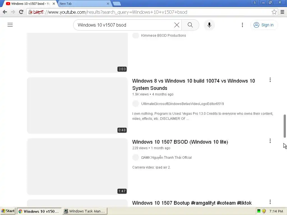
Task: Click '229 views • 1 month ago' text
Action: pos(151,148)
